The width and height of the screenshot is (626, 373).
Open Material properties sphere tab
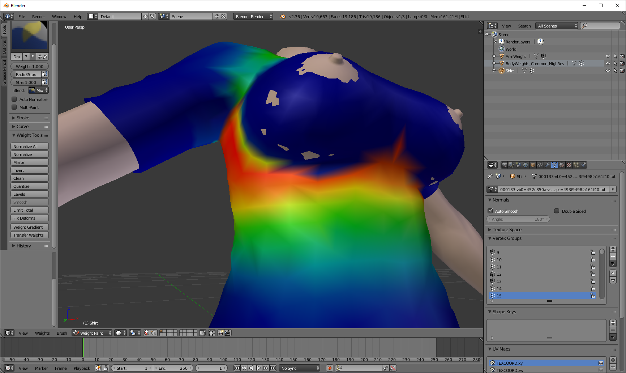562,165
